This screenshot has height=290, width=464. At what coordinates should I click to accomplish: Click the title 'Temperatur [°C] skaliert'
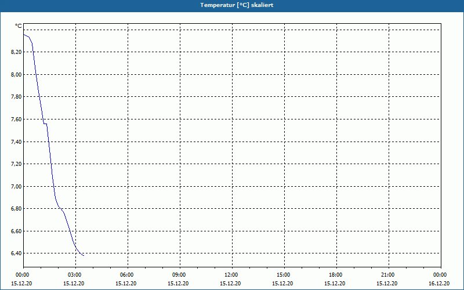tap(237, 5)
